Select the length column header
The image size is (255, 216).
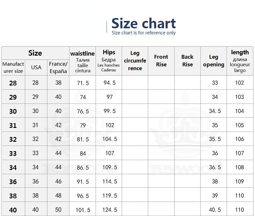pyautogui.click(x=240, y=61)
